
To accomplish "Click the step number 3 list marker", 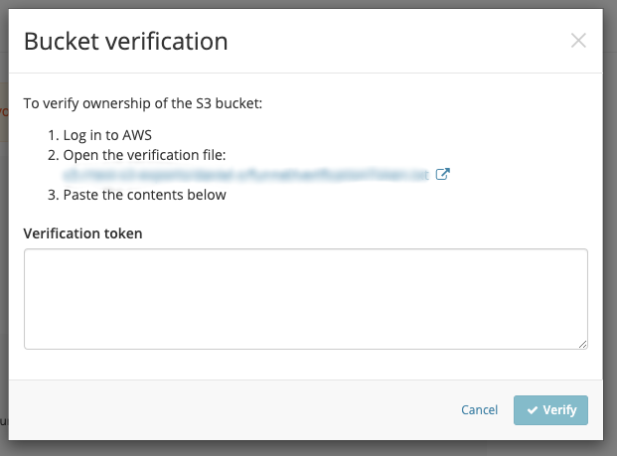I will [53, 195].
